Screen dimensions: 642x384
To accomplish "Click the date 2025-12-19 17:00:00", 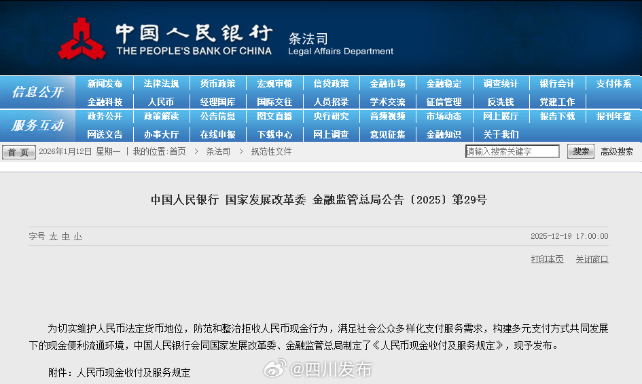I will pyautogui.click(x=569, y=236).
